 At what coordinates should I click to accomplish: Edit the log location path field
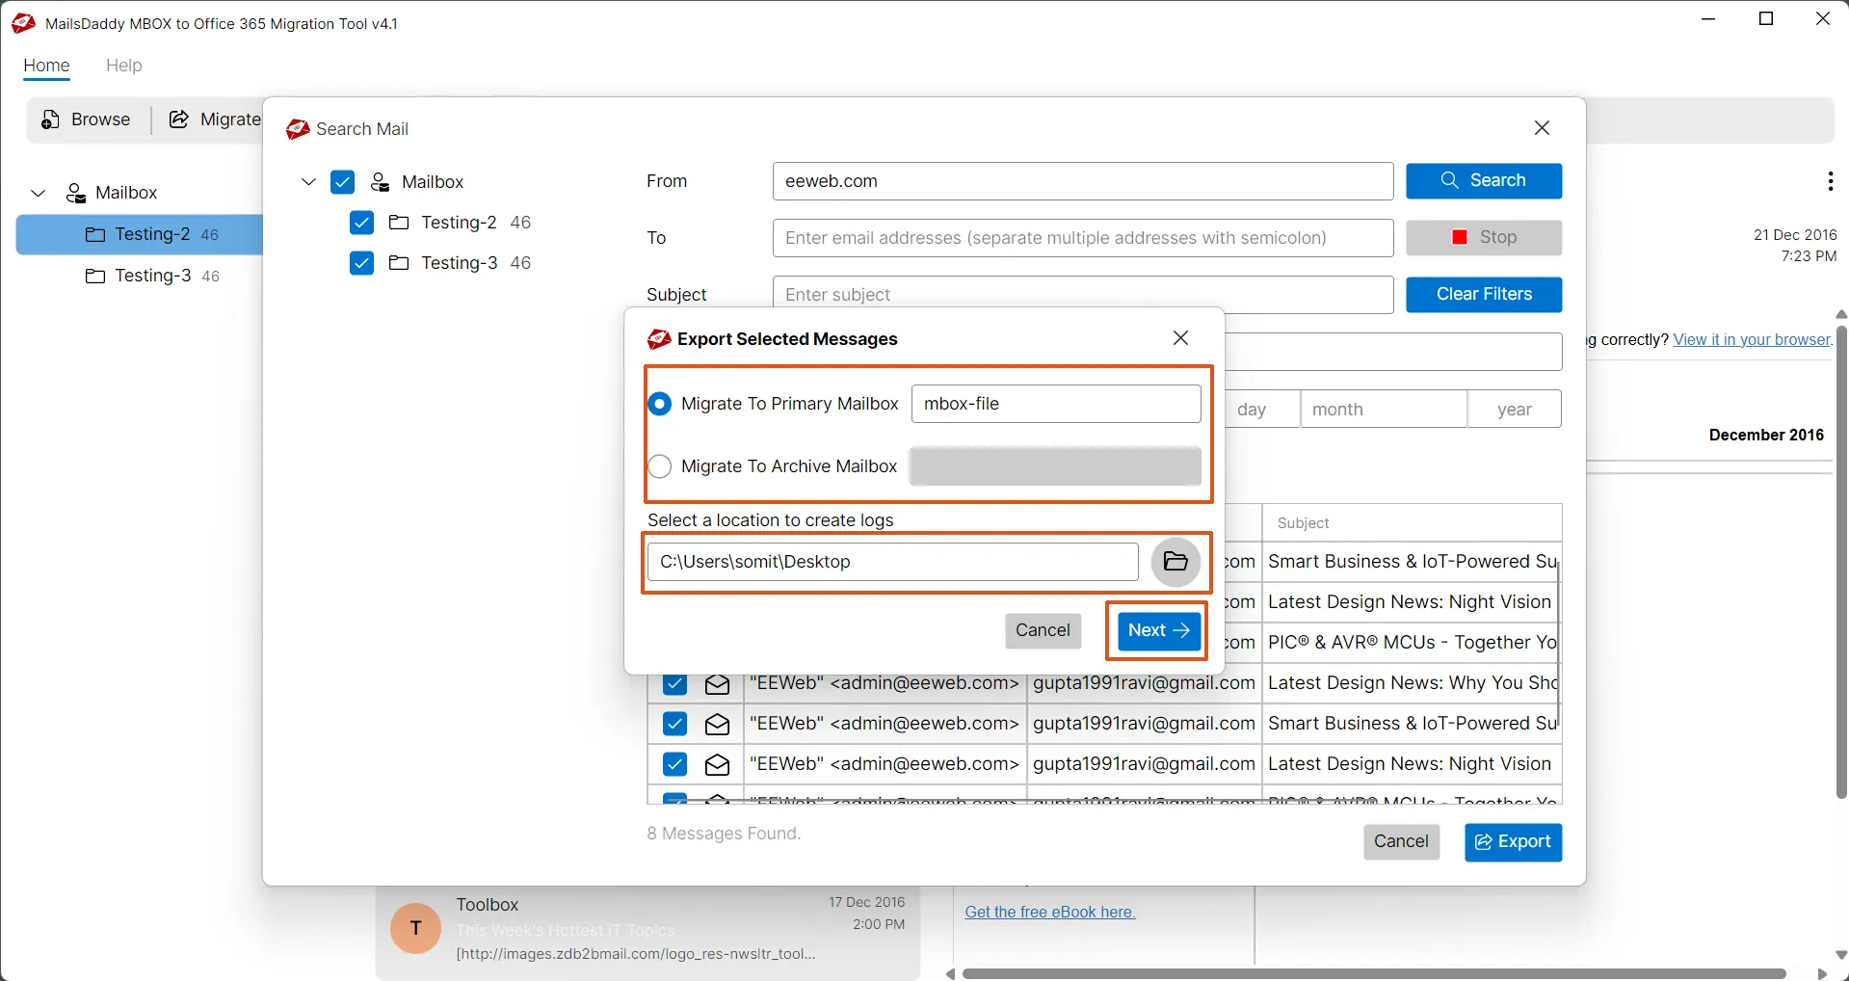pos(891,562)
